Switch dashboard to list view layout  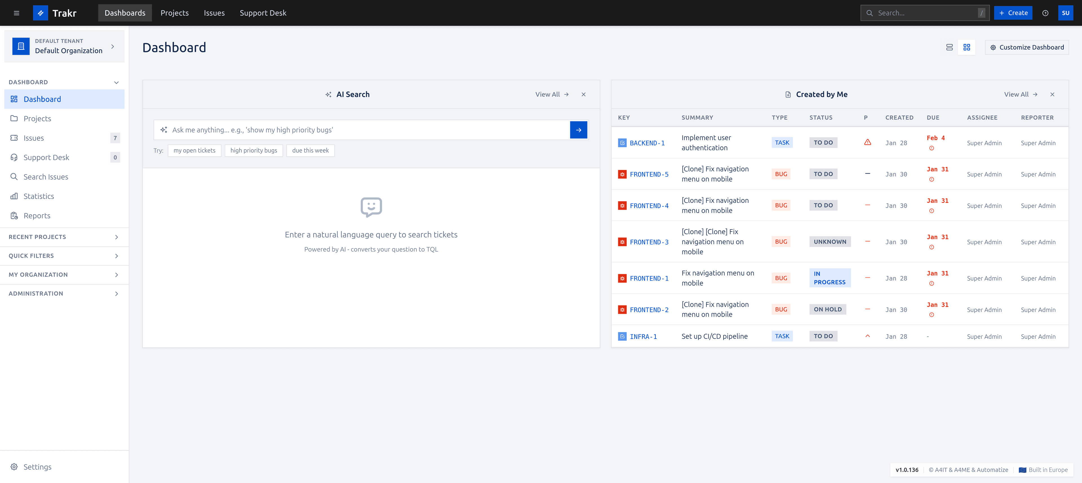949,47
